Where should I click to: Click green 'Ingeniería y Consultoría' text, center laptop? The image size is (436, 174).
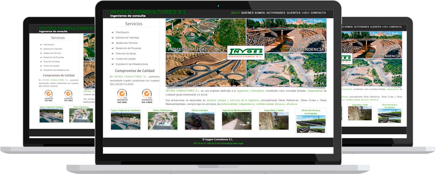(x=250, y=91)
